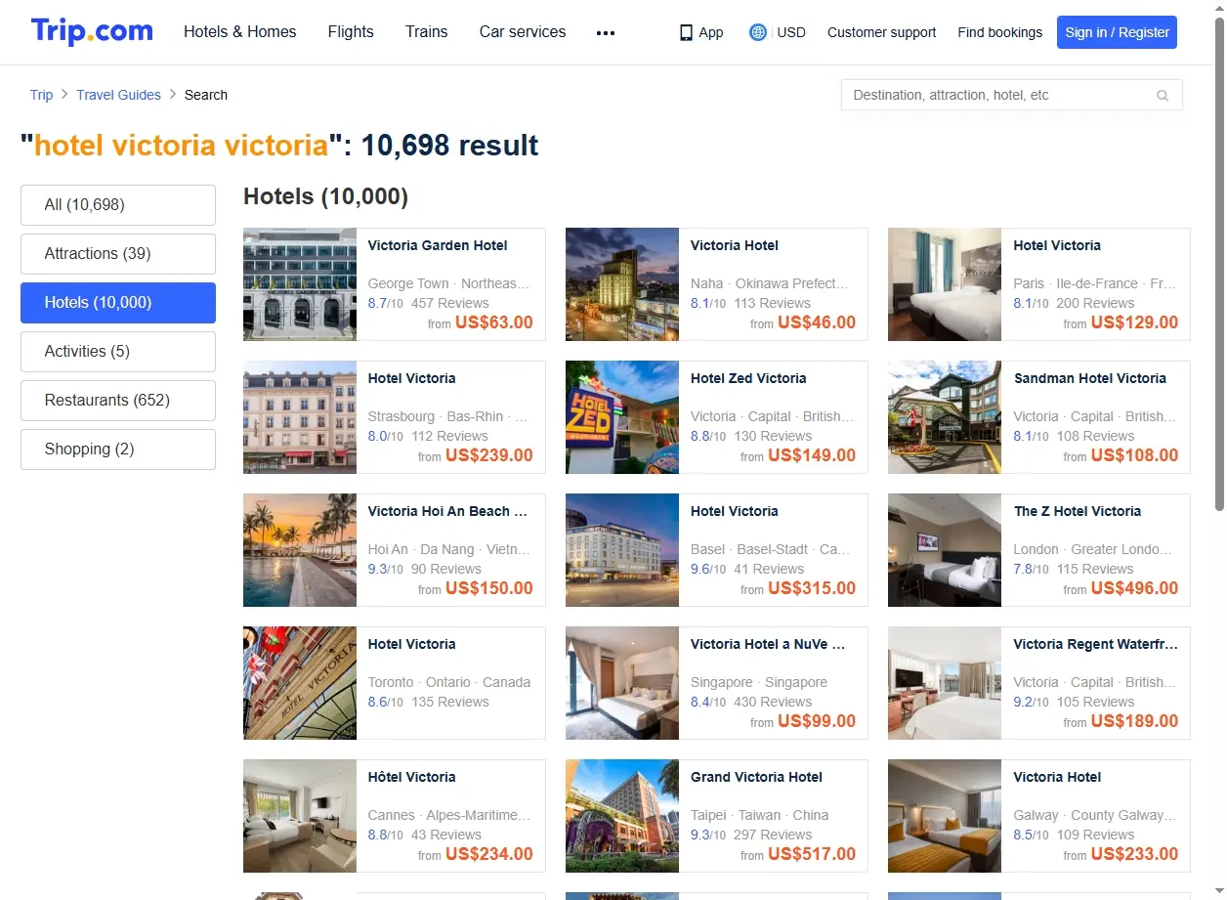Select the Attractions (39) filter tab
This screenshot has width=1227, height=900.
118,254
